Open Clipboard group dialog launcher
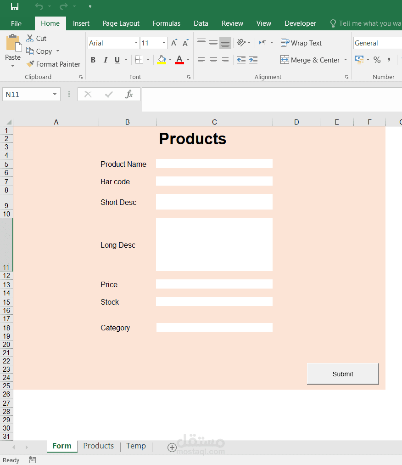The width and height of the screenshot is (402, 465). (x=81, y=77)
